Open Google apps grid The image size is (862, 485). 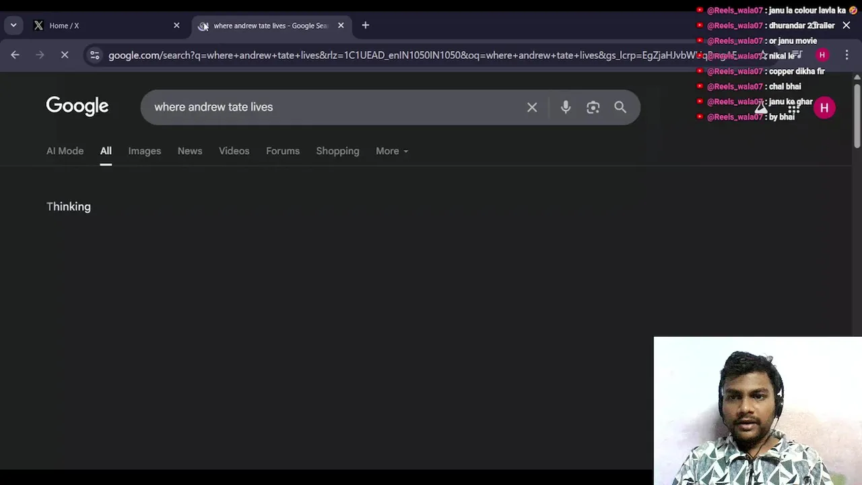[794, 108]
